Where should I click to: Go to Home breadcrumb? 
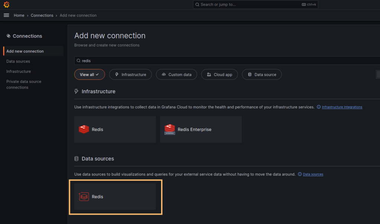(19, 15)
